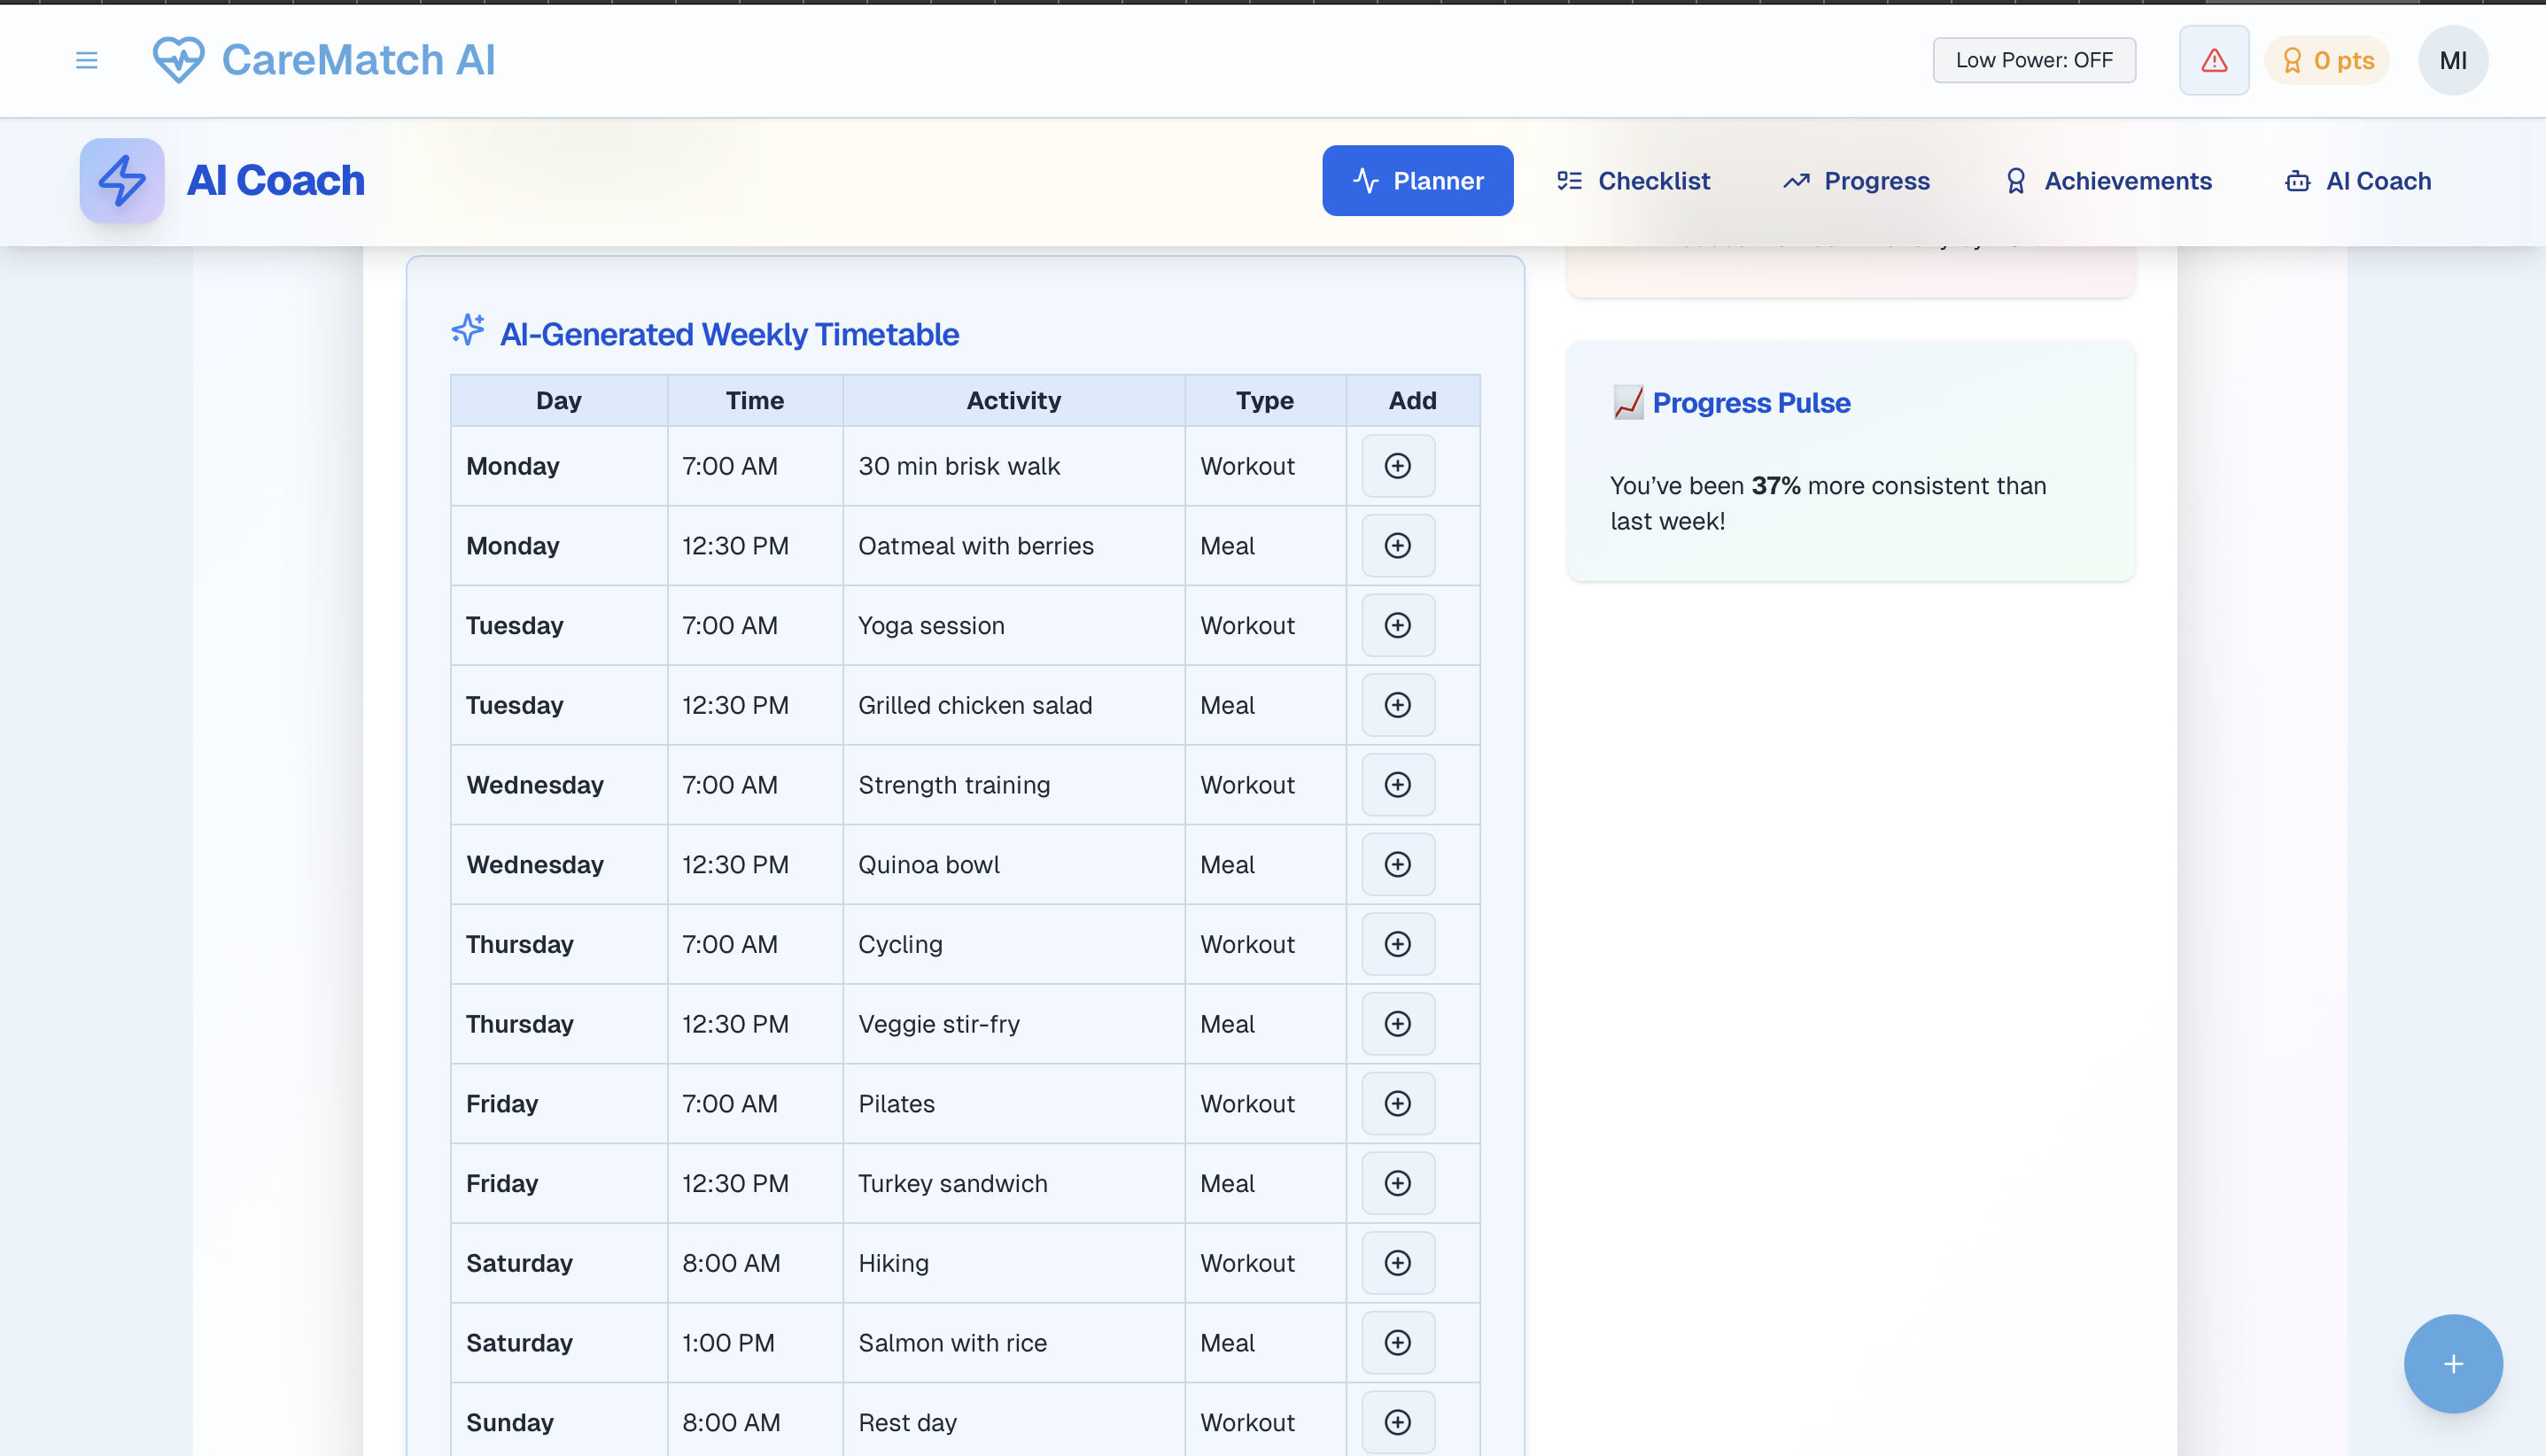Add the Salmon with rice meal
2546x1456 pixels.
pos(1397,1342)
